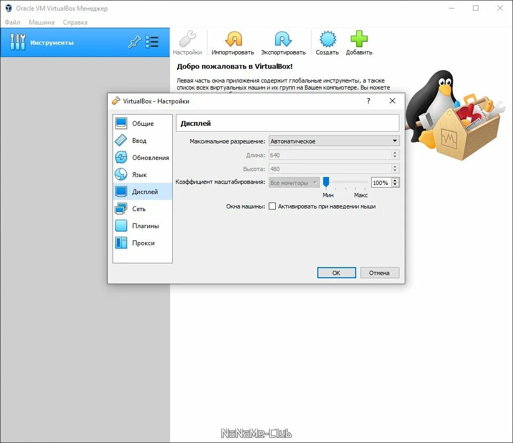Open the 'Максимальное разрешение' dropdown
Screen dimensions: 513x443
(x=334, y=141)
